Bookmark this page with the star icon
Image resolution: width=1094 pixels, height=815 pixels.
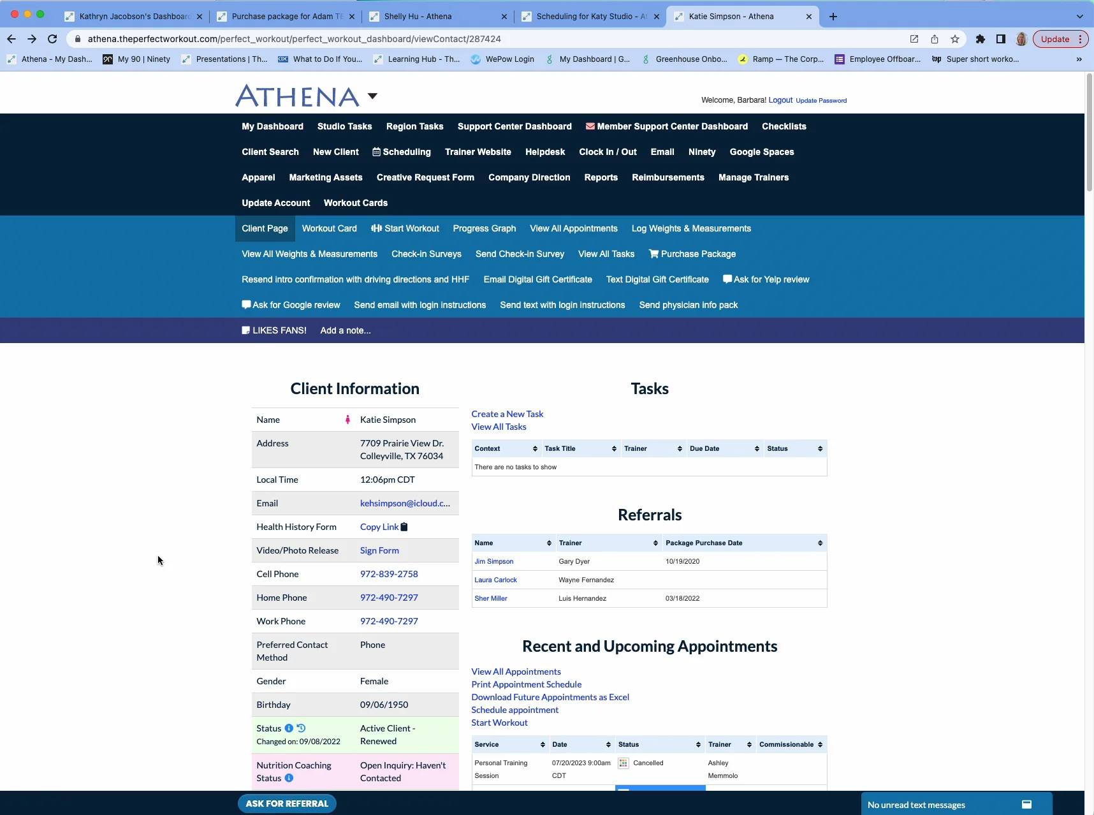click(955, 39)
